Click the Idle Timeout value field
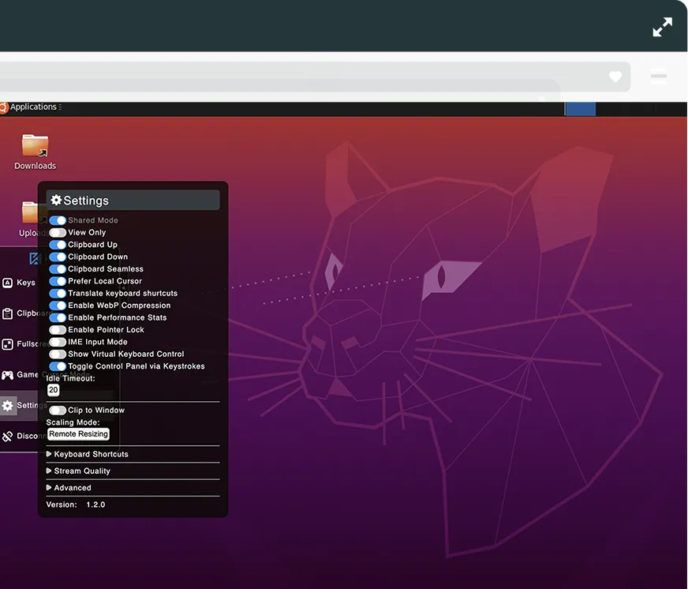This screenshot has height=589, width=688. point(53,389)
